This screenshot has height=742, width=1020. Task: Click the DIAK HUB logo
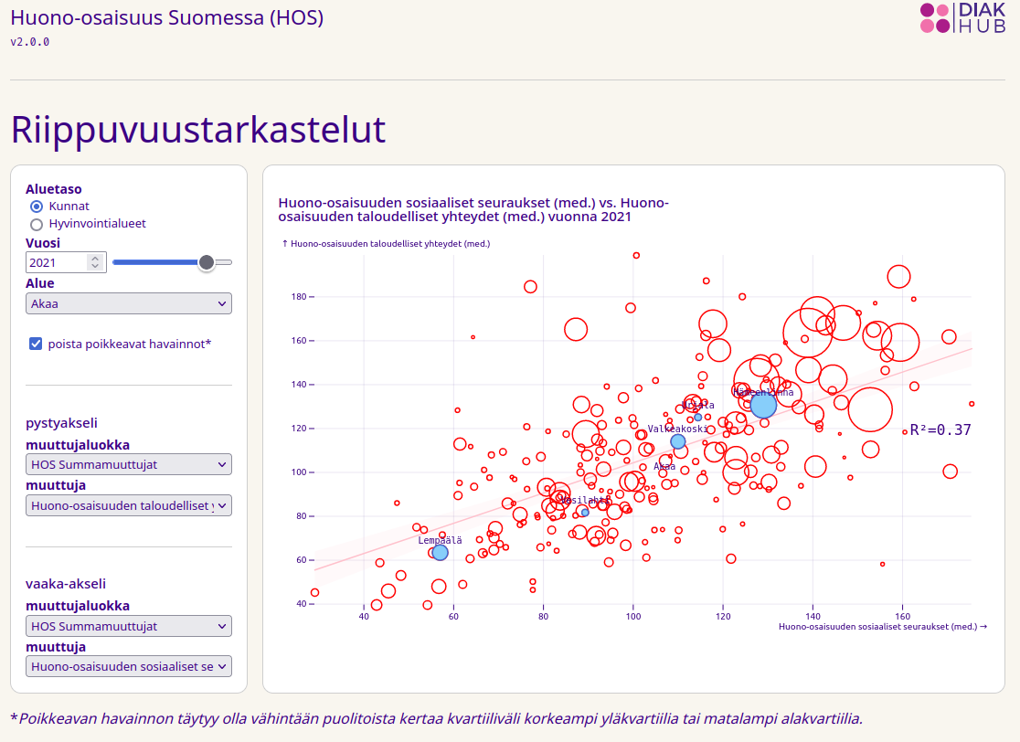[962, 18]
